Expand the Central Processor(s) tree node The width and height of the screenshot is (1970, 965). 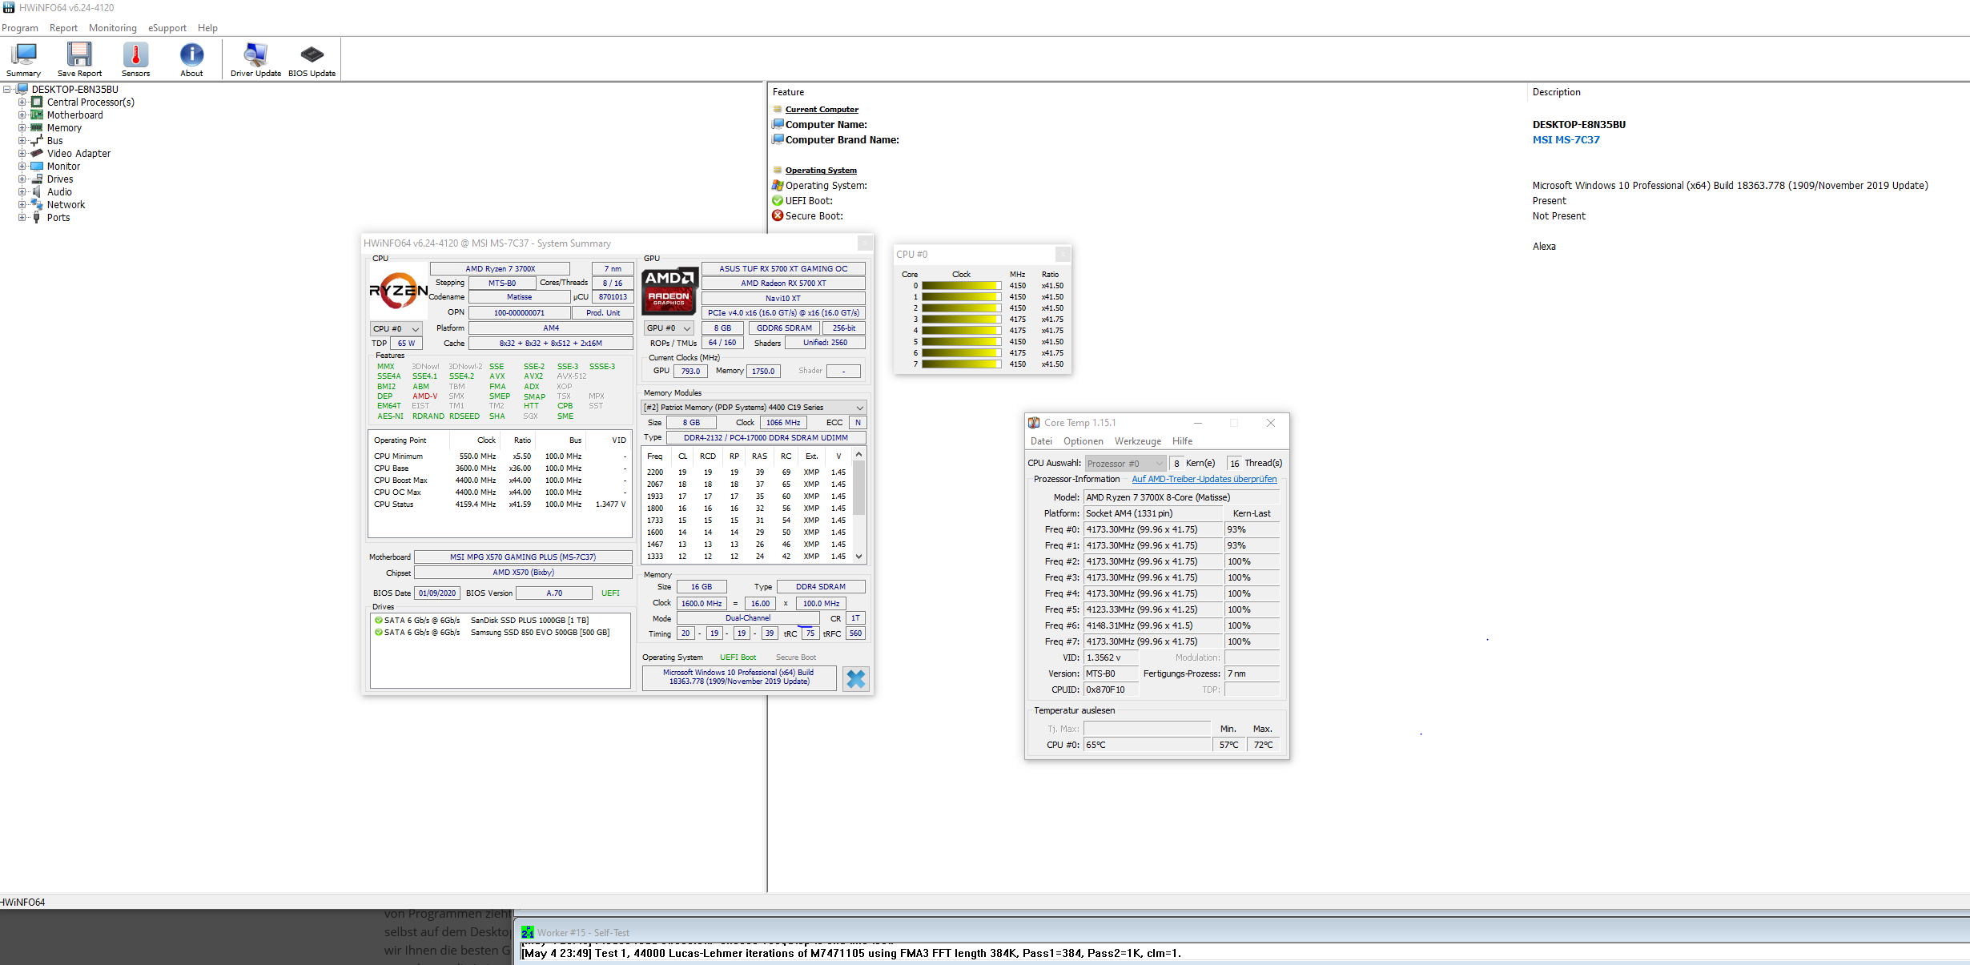(x=22, y=103)
